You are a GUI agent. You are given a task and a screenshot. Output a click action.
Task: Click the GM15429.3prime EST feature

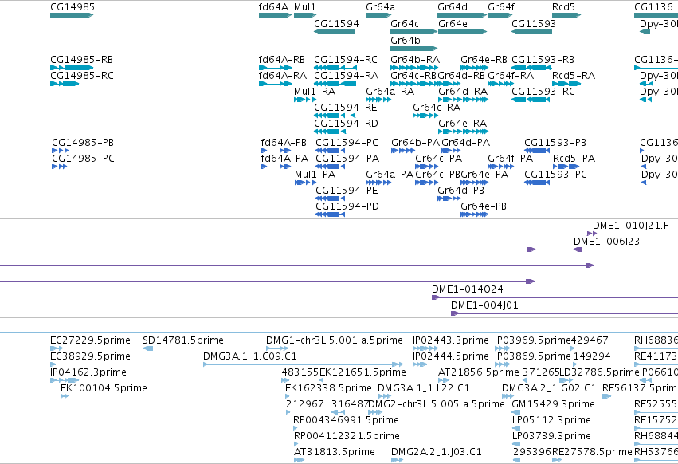(x=515, y=412)
